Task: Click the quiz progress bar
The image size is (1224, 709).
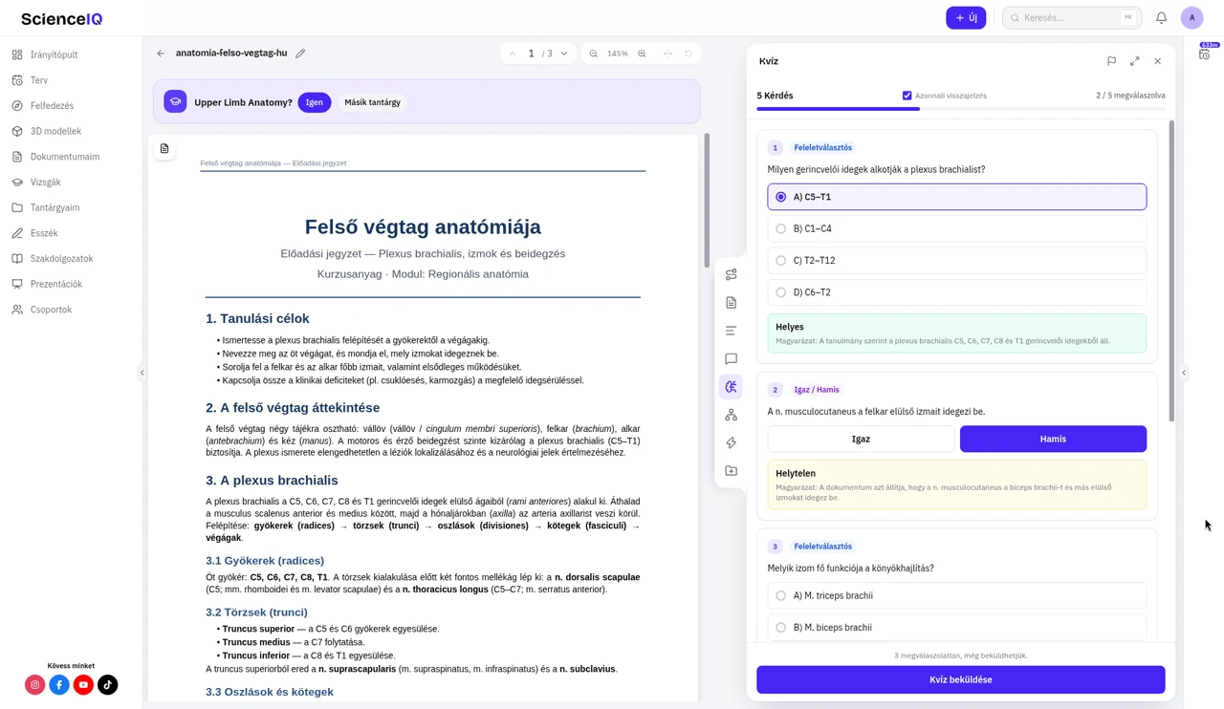Action: [961, 109]
